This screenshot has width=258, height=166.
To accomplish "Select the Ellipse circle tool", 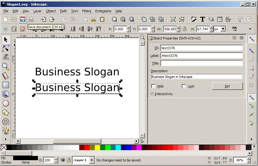I will (6, 103).
